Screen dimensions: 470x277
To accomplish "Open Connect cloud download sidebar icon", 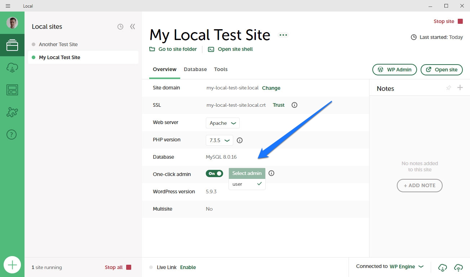I will tap(12, 67).
